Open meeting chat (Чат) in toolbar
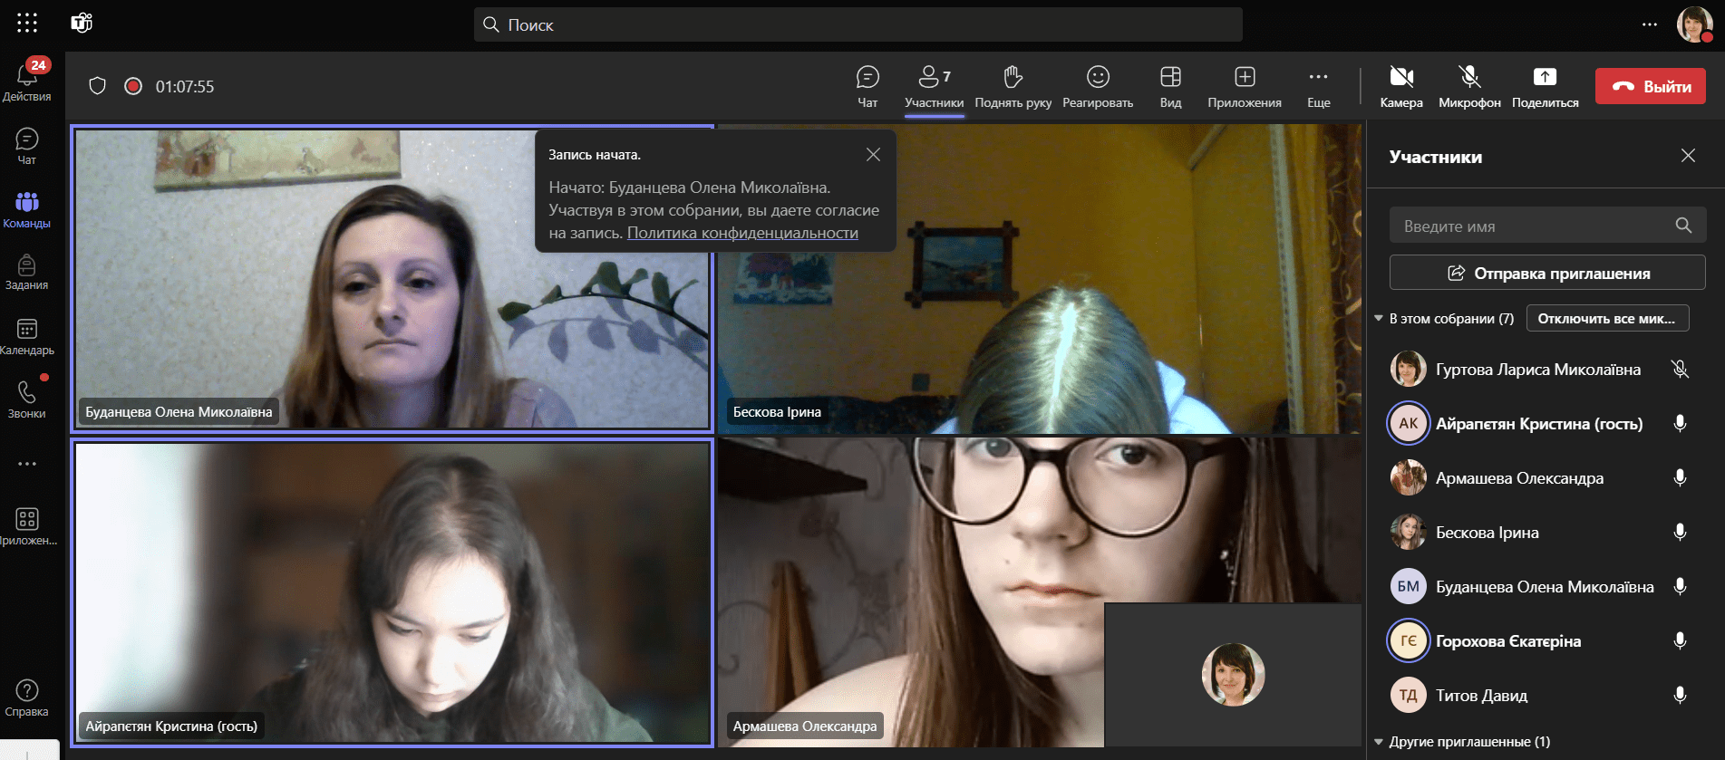1725x760 pixels. [867, 87]
